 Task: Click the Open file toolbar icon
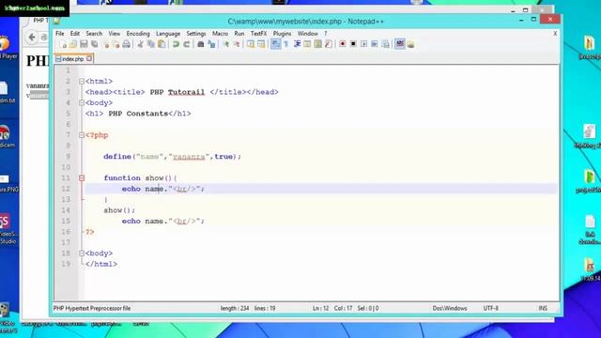coord(73,44)
